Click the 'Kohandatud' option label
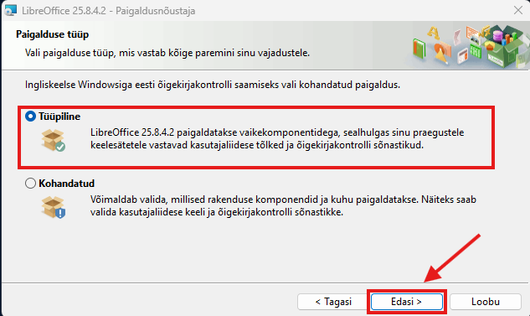Screen dimensions: 530x316 67,184
